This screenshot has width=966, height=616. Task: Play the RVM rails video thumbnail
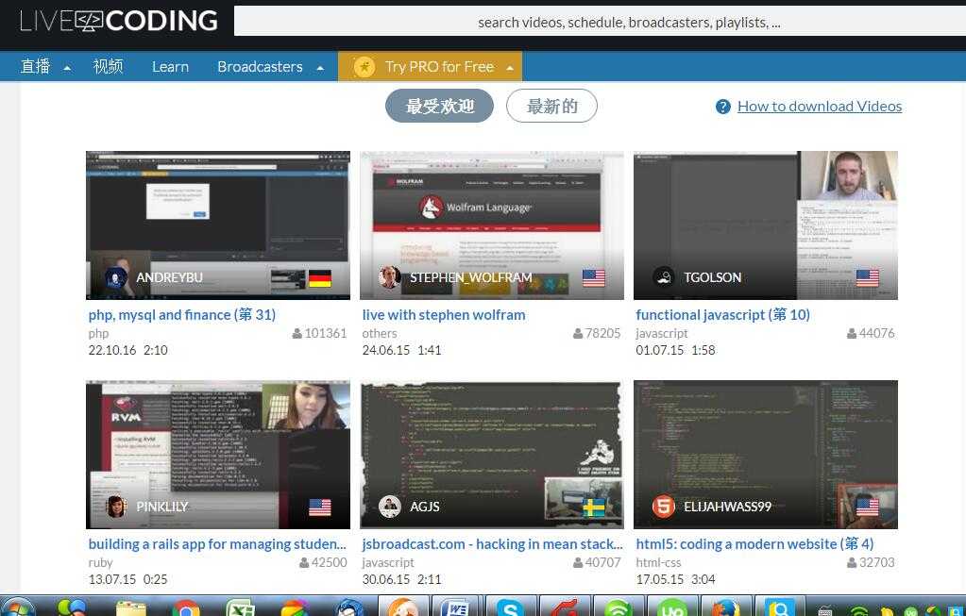pos(218,455)
